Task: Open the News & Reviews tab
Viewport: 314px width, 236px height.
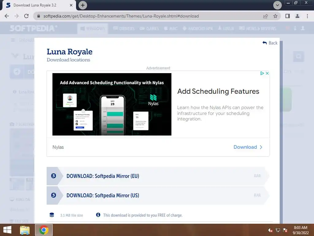Action: coord(258,29)
